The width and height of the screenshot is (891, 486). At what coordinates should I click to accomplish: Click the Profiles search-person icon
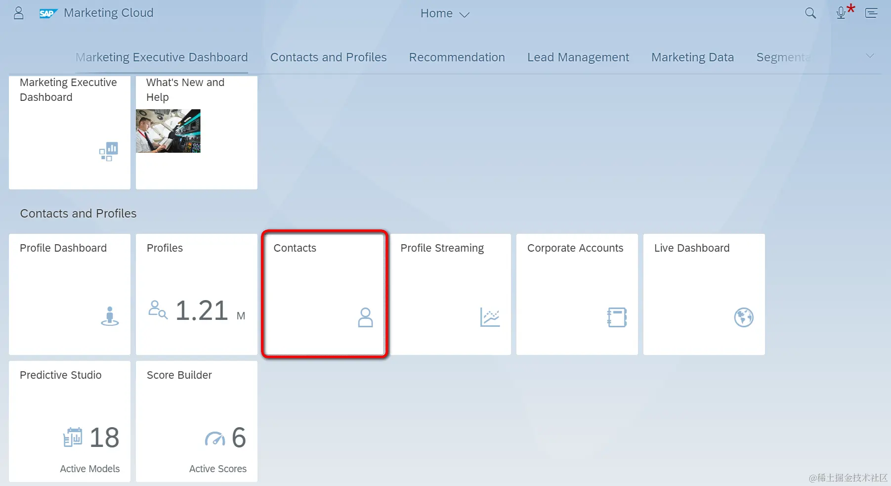tap(158, 309)
